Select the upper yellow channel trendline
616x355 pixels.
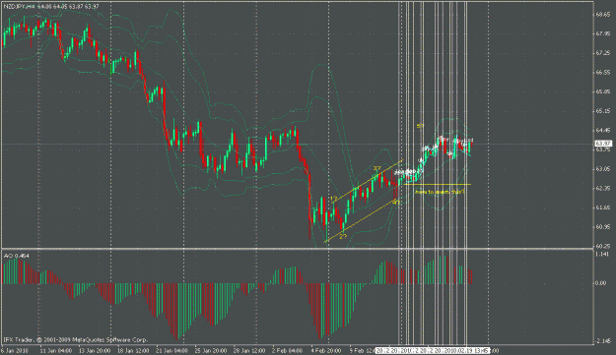pyautogui.click(x=368, y=181)
